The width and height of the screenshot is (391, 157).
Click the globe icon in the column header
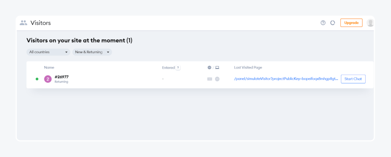tap(209, 68)
